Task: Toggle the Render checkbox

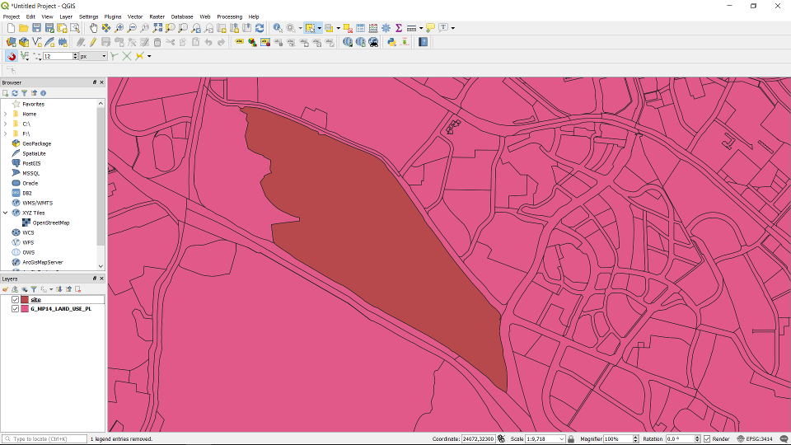Action: 707,439
